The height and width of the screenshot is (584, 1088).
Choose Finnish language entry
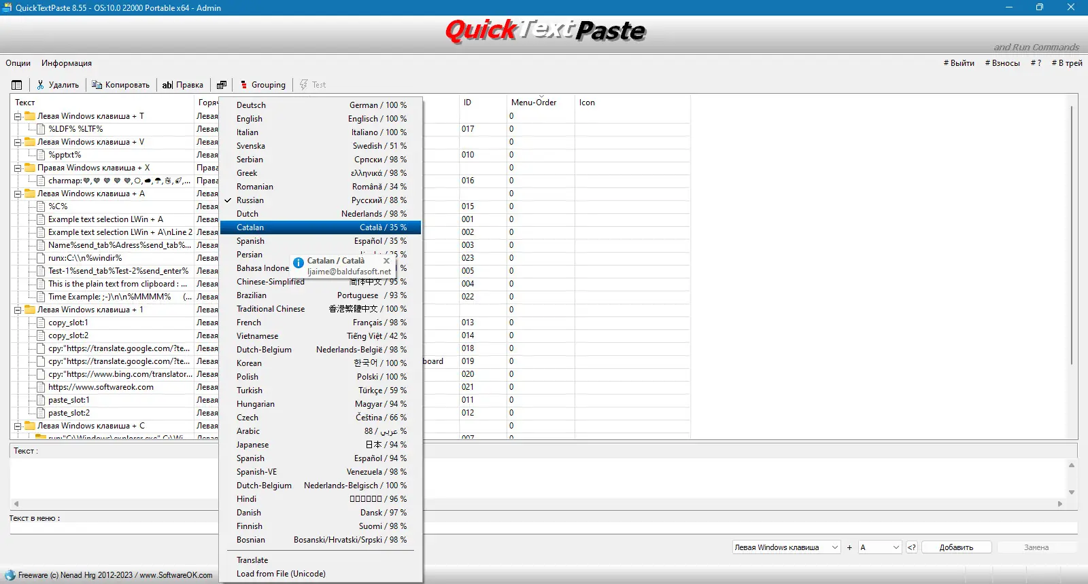[320, 526]
